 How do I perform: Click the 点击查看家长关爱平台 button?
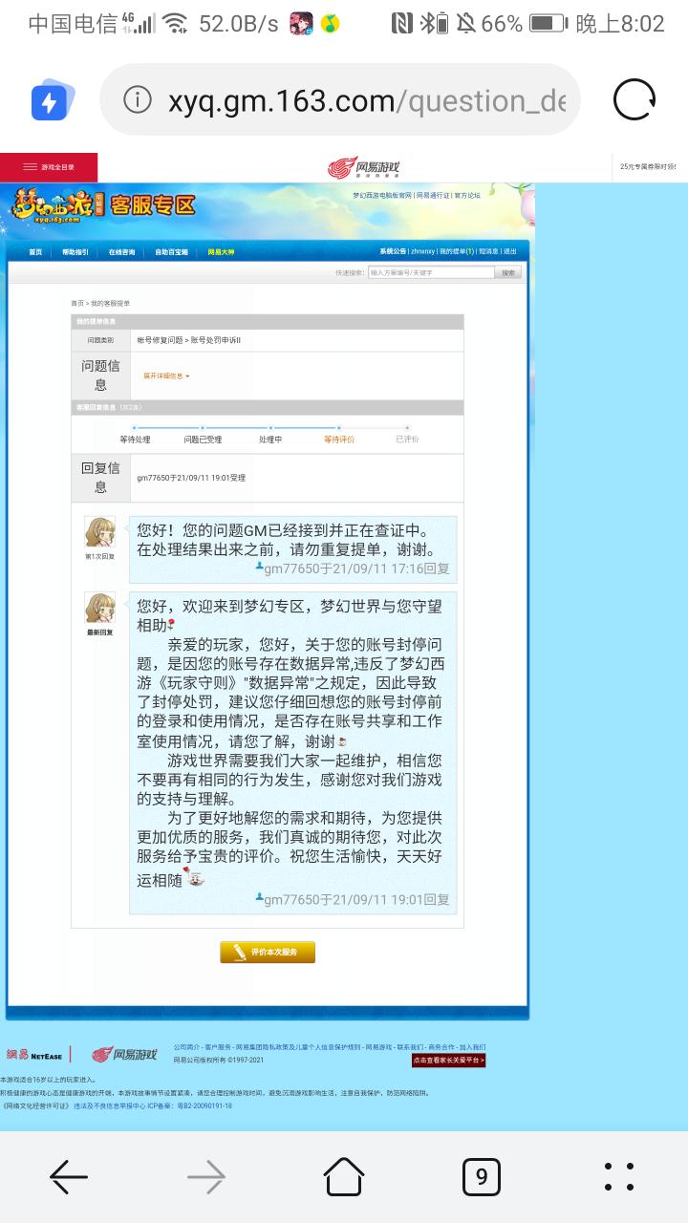(x=449, y=1061)
